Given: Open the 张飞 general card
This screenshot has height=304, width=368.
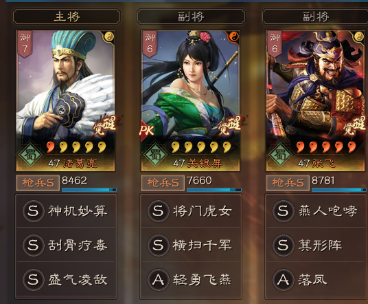Looking at the screenshot, I should [x=317, y=100].
